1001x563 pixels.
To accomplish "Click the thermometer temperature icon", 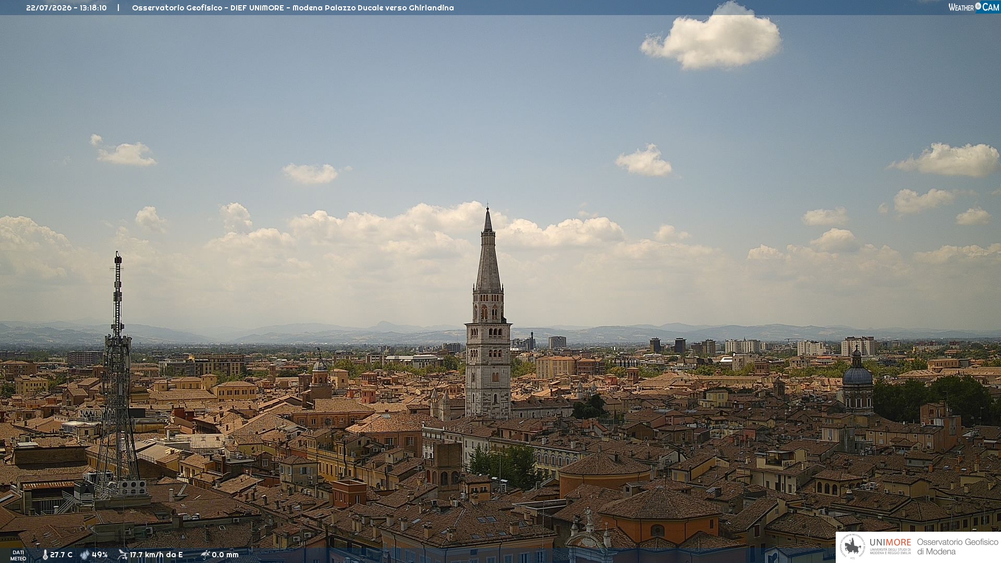I will pyautogui.click(x=45, y=555).
